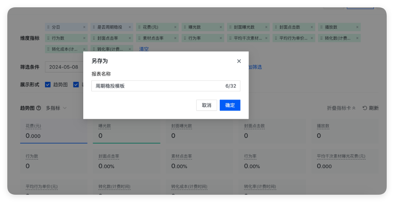The height and width of the screenshot is (202, 394).
Task: Open the 多指标 dropdown
Action: click(x=56, y=108)
